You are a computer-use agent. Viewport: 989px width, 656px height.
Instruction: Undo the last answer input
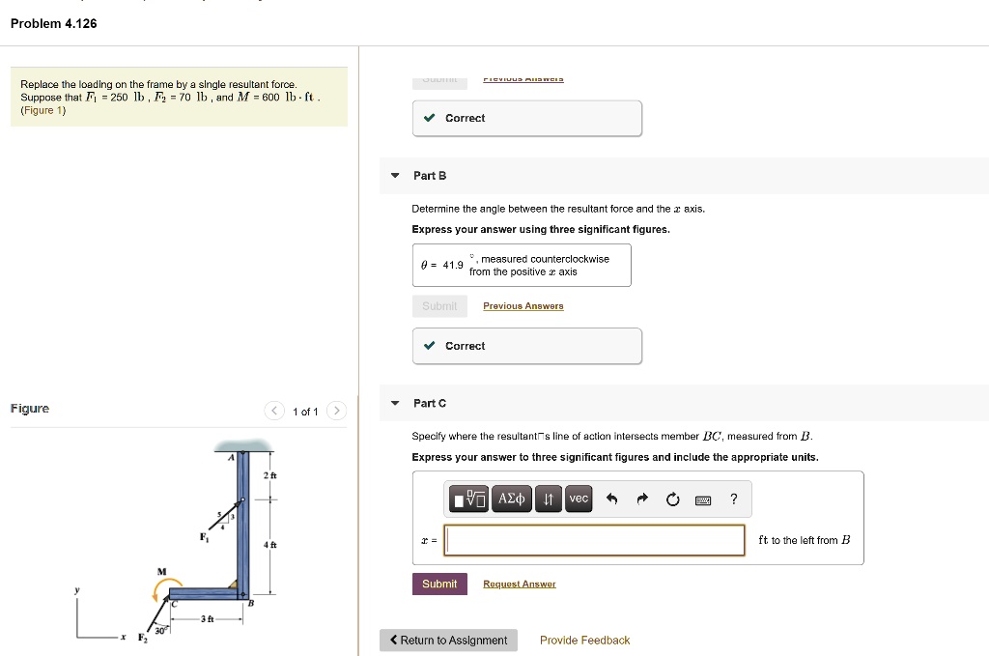(x=611, y=499)
